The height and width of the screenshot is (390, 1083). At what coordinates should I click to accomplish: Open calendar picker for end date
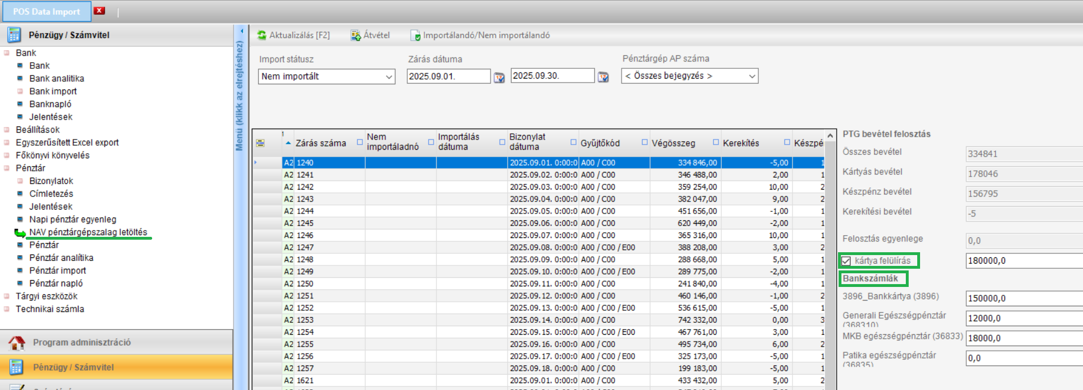pos(603,77)
